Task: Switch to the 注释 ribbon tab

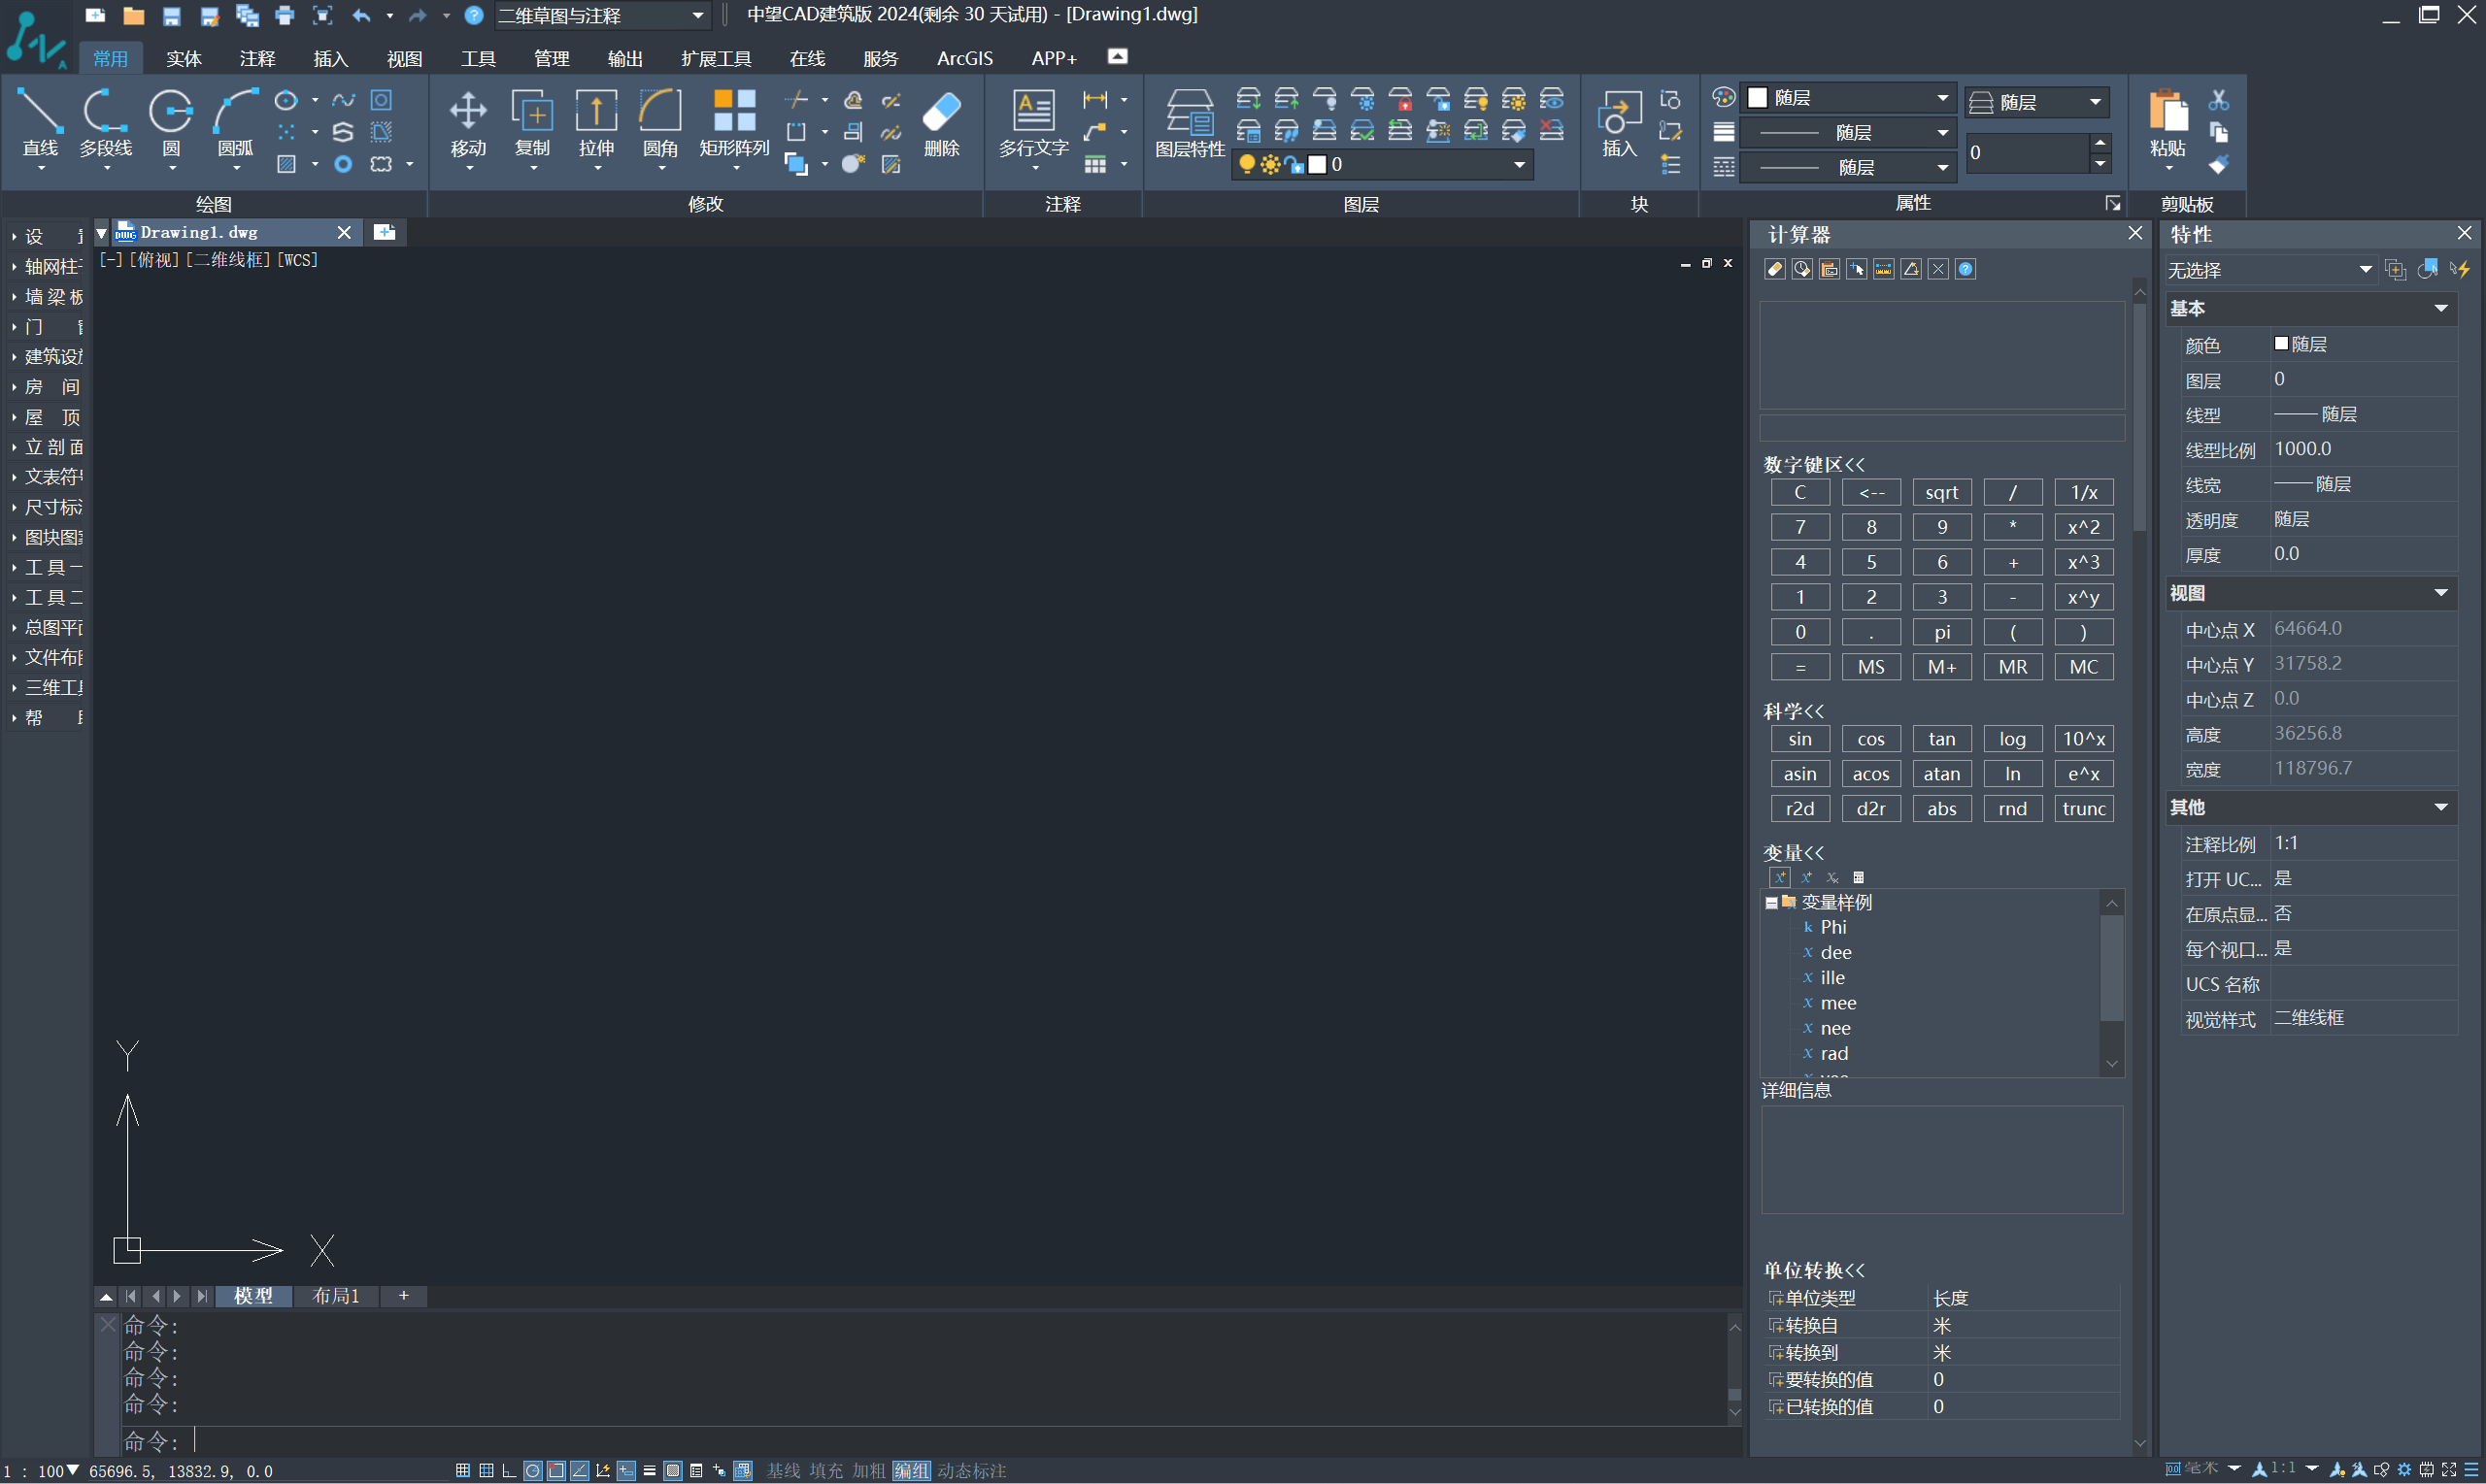Action: pyautogui.click(x=257, y=58)
